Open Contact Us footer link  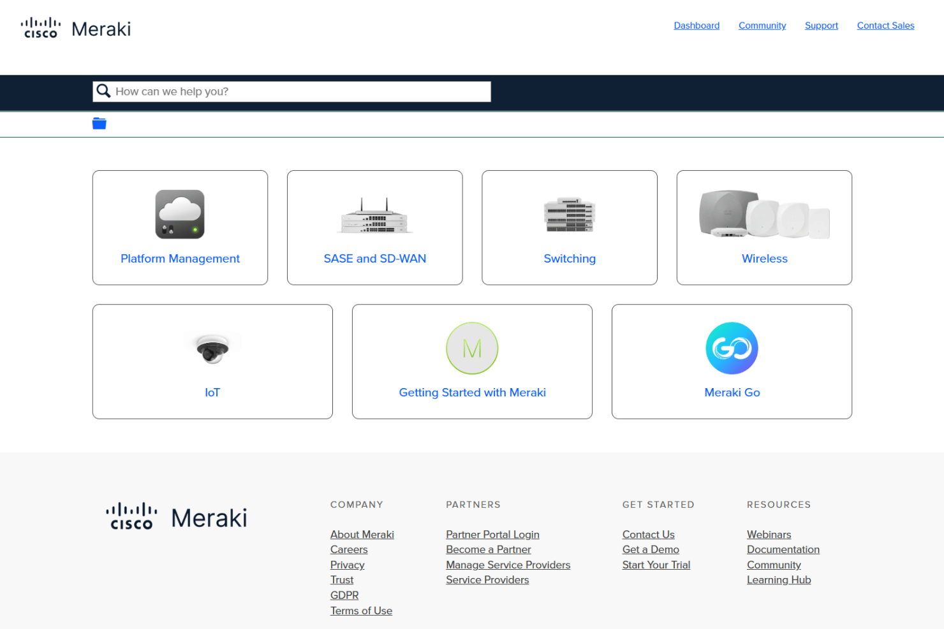coord(649,535)
